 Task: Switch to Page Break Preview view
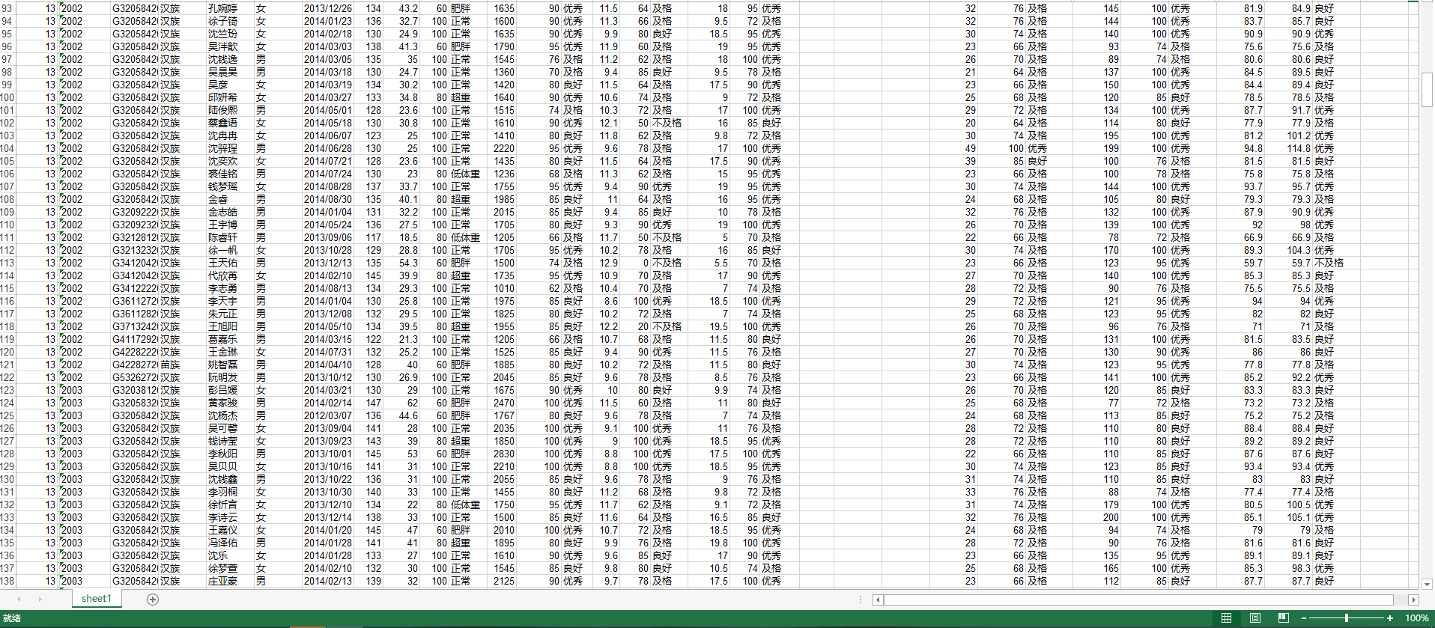[1283, 618]
